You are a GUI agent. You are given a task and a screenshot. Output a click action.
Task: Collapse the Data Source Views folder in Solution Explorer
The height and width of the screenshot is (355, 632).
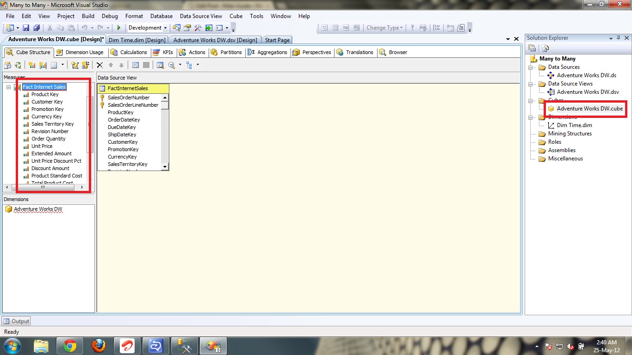pyautogui.click(x=531, y=84)
